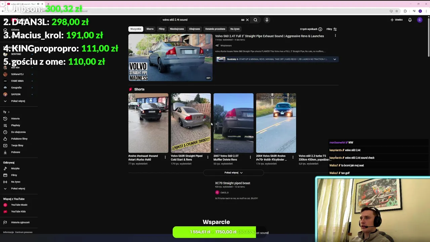The height and width of the screenshot is (242, 430).
Task: Open options for the #volvo #exhaust short
Action: pos(165,157)
